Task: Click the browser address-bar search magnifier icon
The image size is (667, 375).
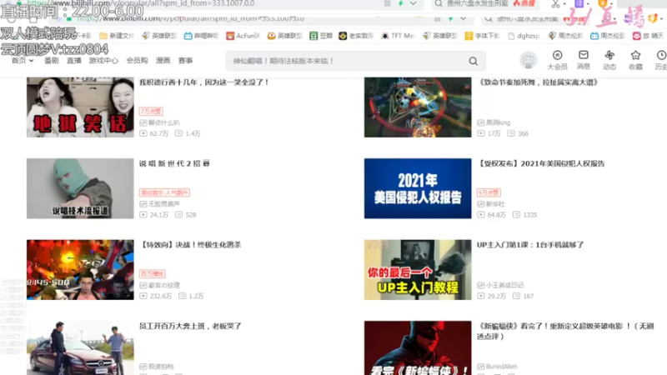Action: (439, 4)
